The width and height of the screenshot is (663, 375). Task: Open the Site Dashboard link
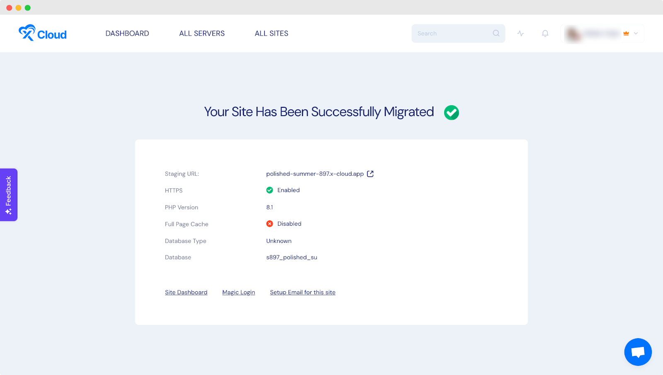point(186,293)
